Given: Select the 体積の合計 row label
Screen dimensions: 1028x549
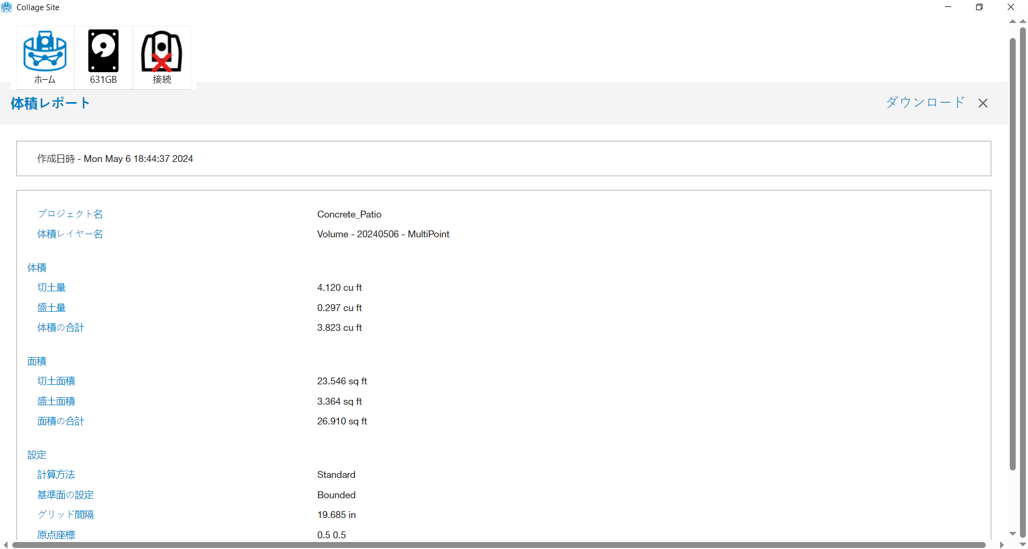Looking at the screenshot, I should click(61, 328).
